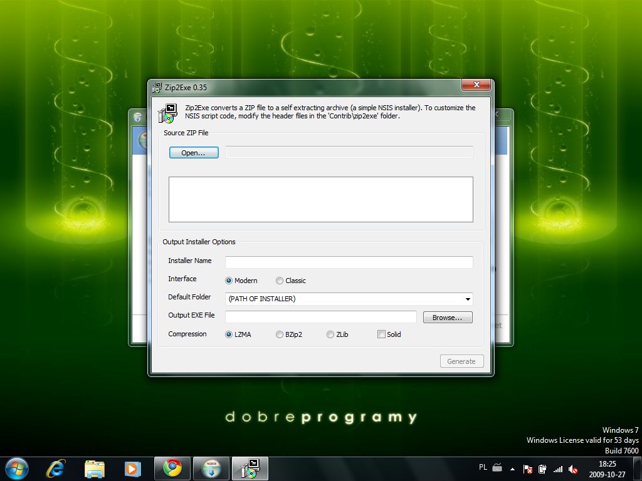Close the Zip2Exe window
Screen dimensions: 642x481
tap(476, 85)
